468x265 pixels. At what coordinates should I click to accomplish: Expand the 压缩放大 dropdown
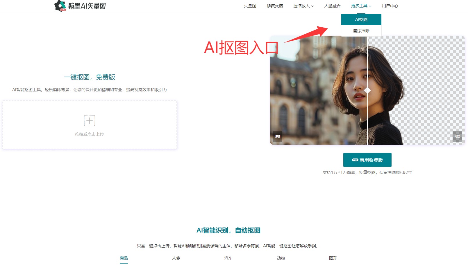(x=303, y=6)
